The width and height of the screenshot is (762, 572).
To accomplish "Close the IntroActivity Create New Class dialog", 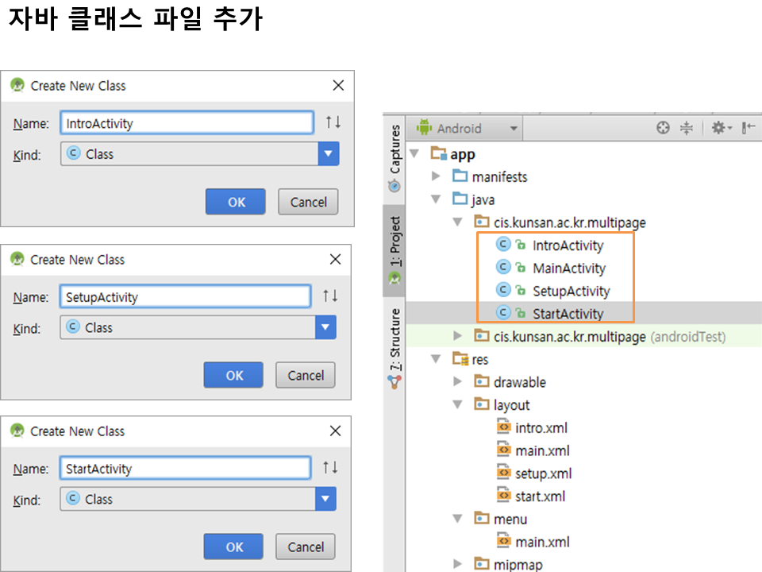I will pyautogui.click(x=338, y=86).
